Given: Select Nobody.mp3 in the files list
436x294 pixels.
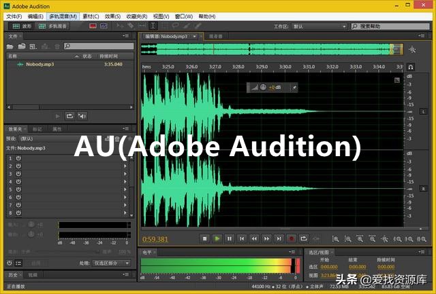Looking at the screenshot, I should coord(40,65).
